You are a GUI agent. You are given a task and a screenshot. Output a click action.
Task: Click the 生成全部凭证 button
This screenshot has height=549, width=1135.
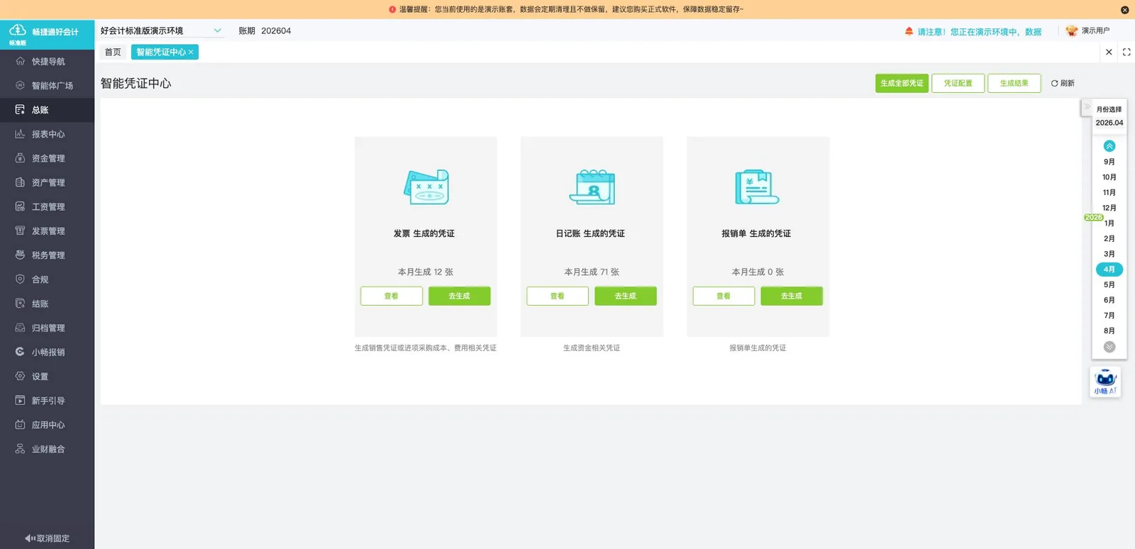[x=902, y=83]
